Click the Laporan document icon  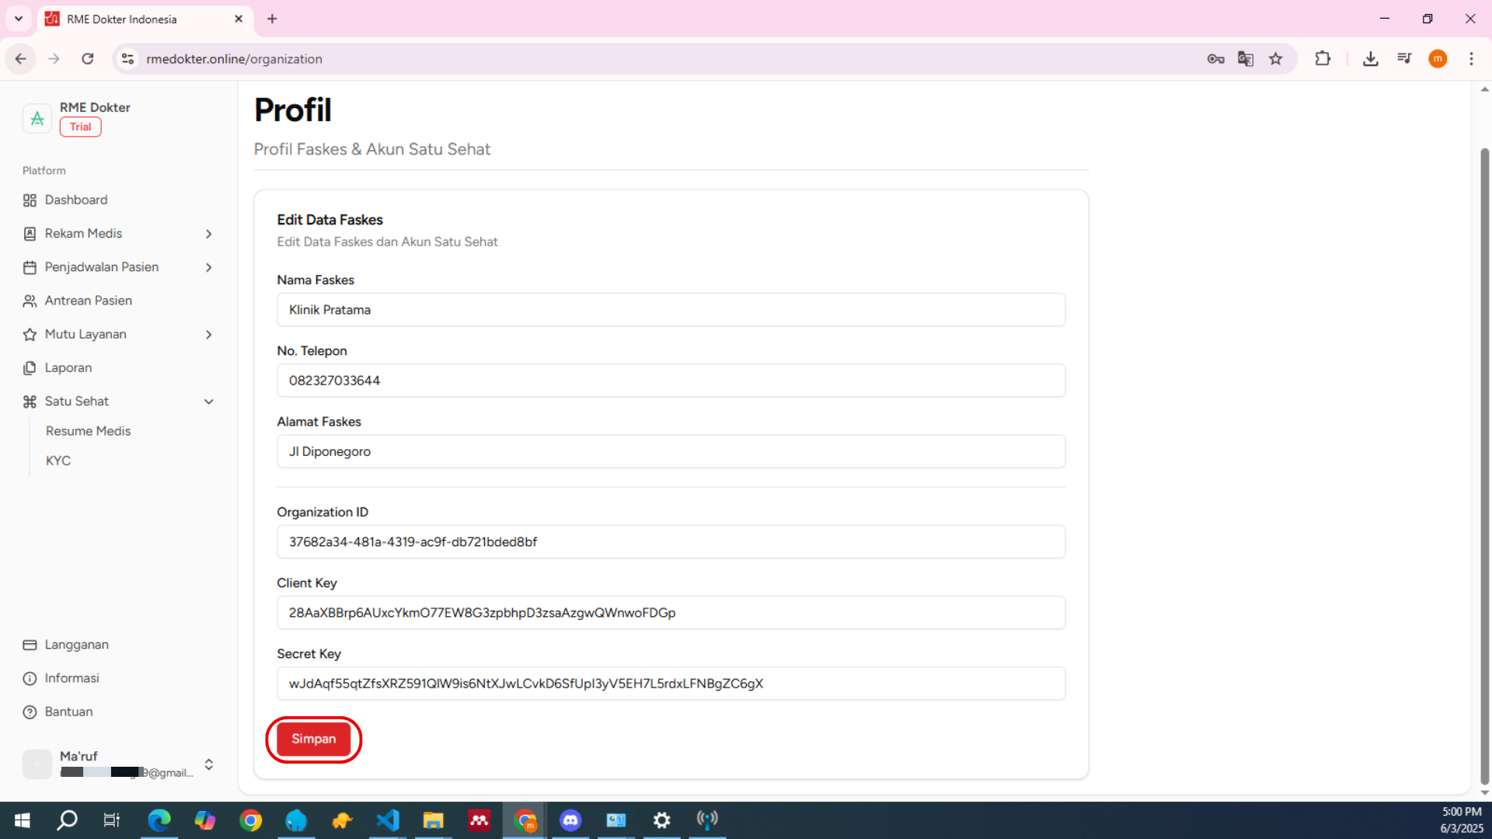(x=30, y=368)
